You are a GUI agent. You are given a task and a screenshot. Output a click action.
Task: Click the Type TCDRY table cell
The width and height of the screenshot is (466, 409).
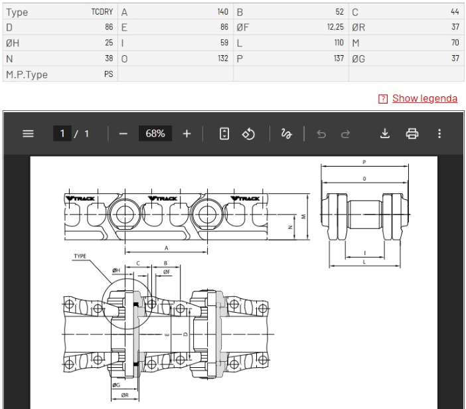[x=60, y=12]
